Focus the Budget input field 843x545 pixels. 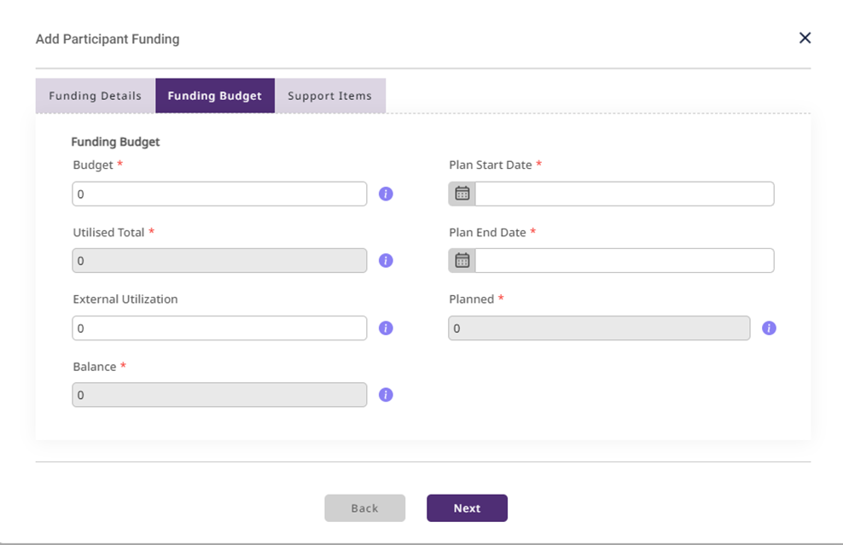click(219, 194)
